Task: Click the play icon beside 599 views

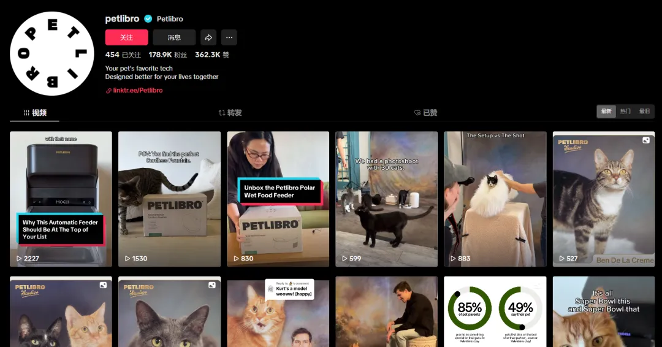Action: tap(344, 258)
